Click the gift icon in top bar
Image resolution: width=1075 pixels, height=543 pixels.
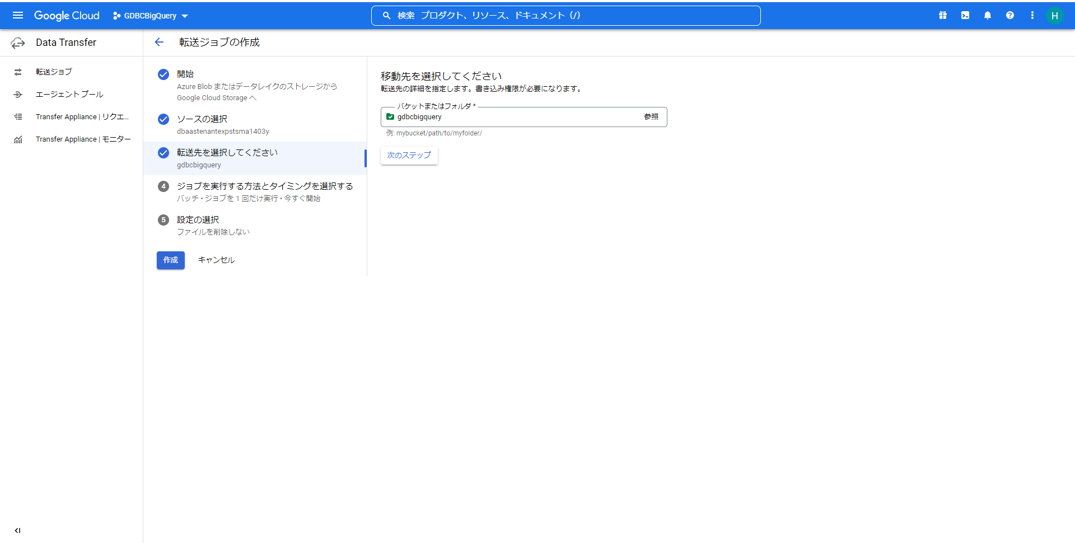coord(943,16)
